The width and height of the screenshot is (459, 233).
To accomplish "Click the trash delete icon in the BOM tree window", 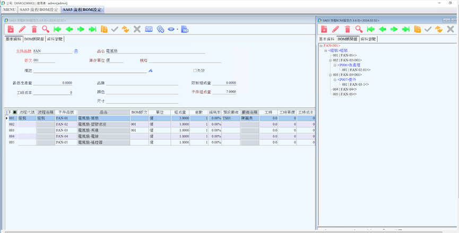I will click(x=348, y=29).
